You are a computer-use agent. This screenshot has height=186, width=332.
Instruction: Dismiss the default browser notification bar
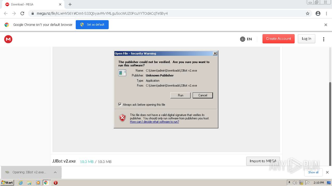[x=326, y=25]
